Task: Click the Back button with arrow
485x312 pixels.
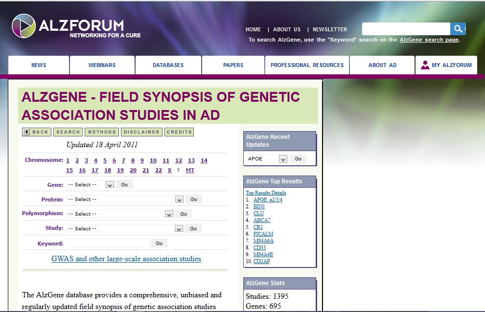Action: click(x=37, y=132)
